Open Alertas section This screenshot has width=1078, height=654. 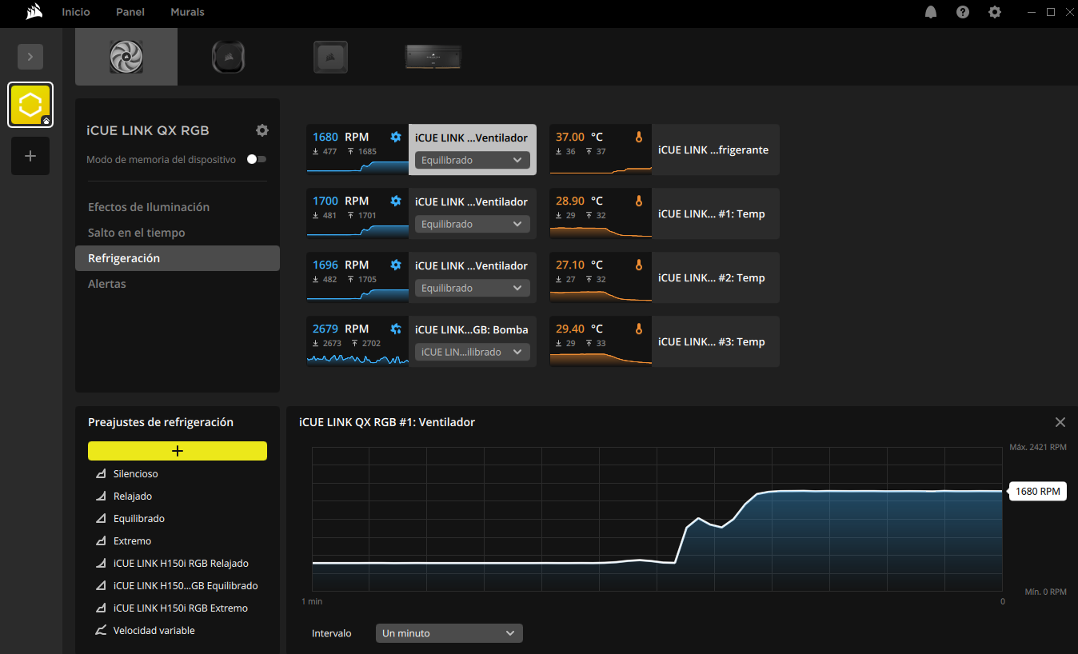(178, 284)
